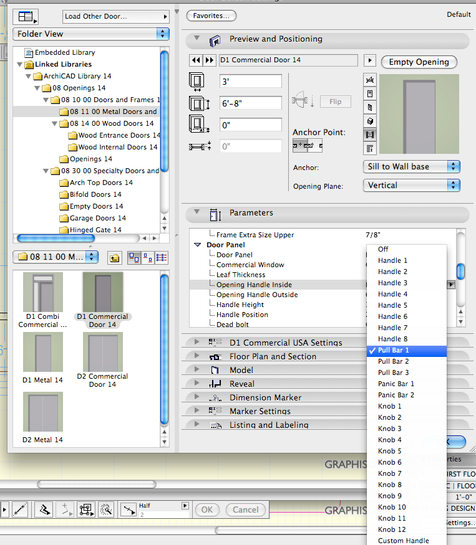The image size is (476, 545).
Task: Select the preview picture icon
Action: 370,135
